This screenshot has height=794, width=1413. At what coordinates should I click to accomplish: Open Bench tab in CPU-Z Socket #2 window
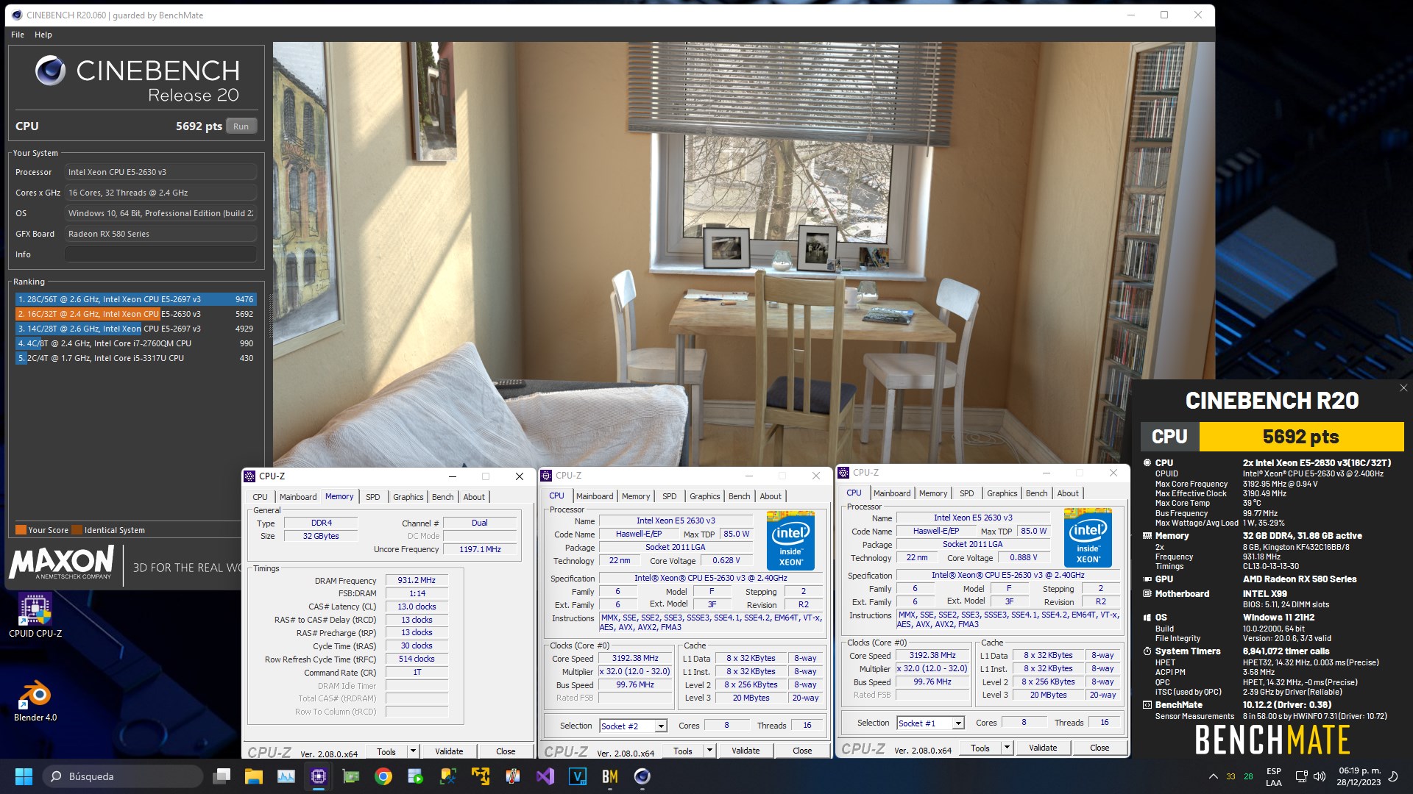pos(739,496)
